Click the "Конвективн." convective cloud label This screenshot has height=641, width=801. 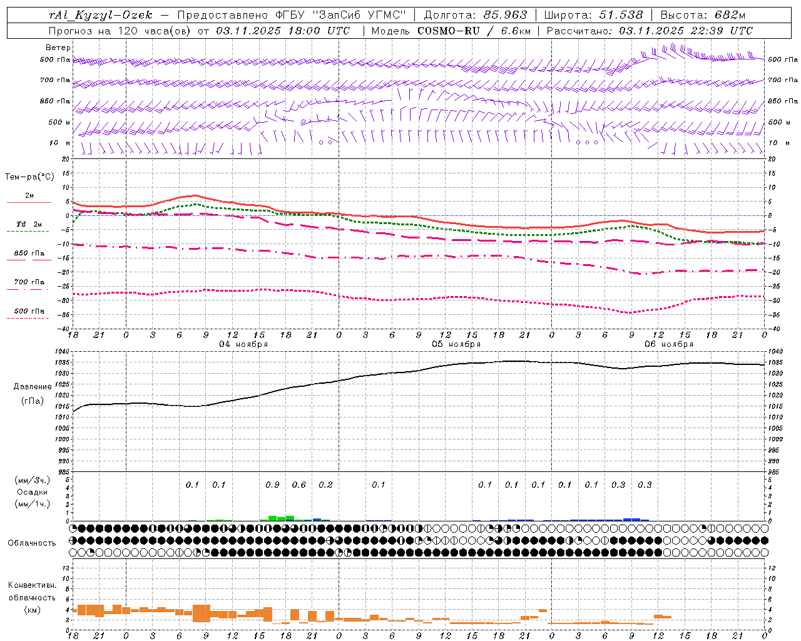pos(32,585)
